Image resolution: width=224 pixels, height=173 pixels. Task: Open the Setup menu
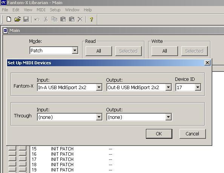[55, 10]
